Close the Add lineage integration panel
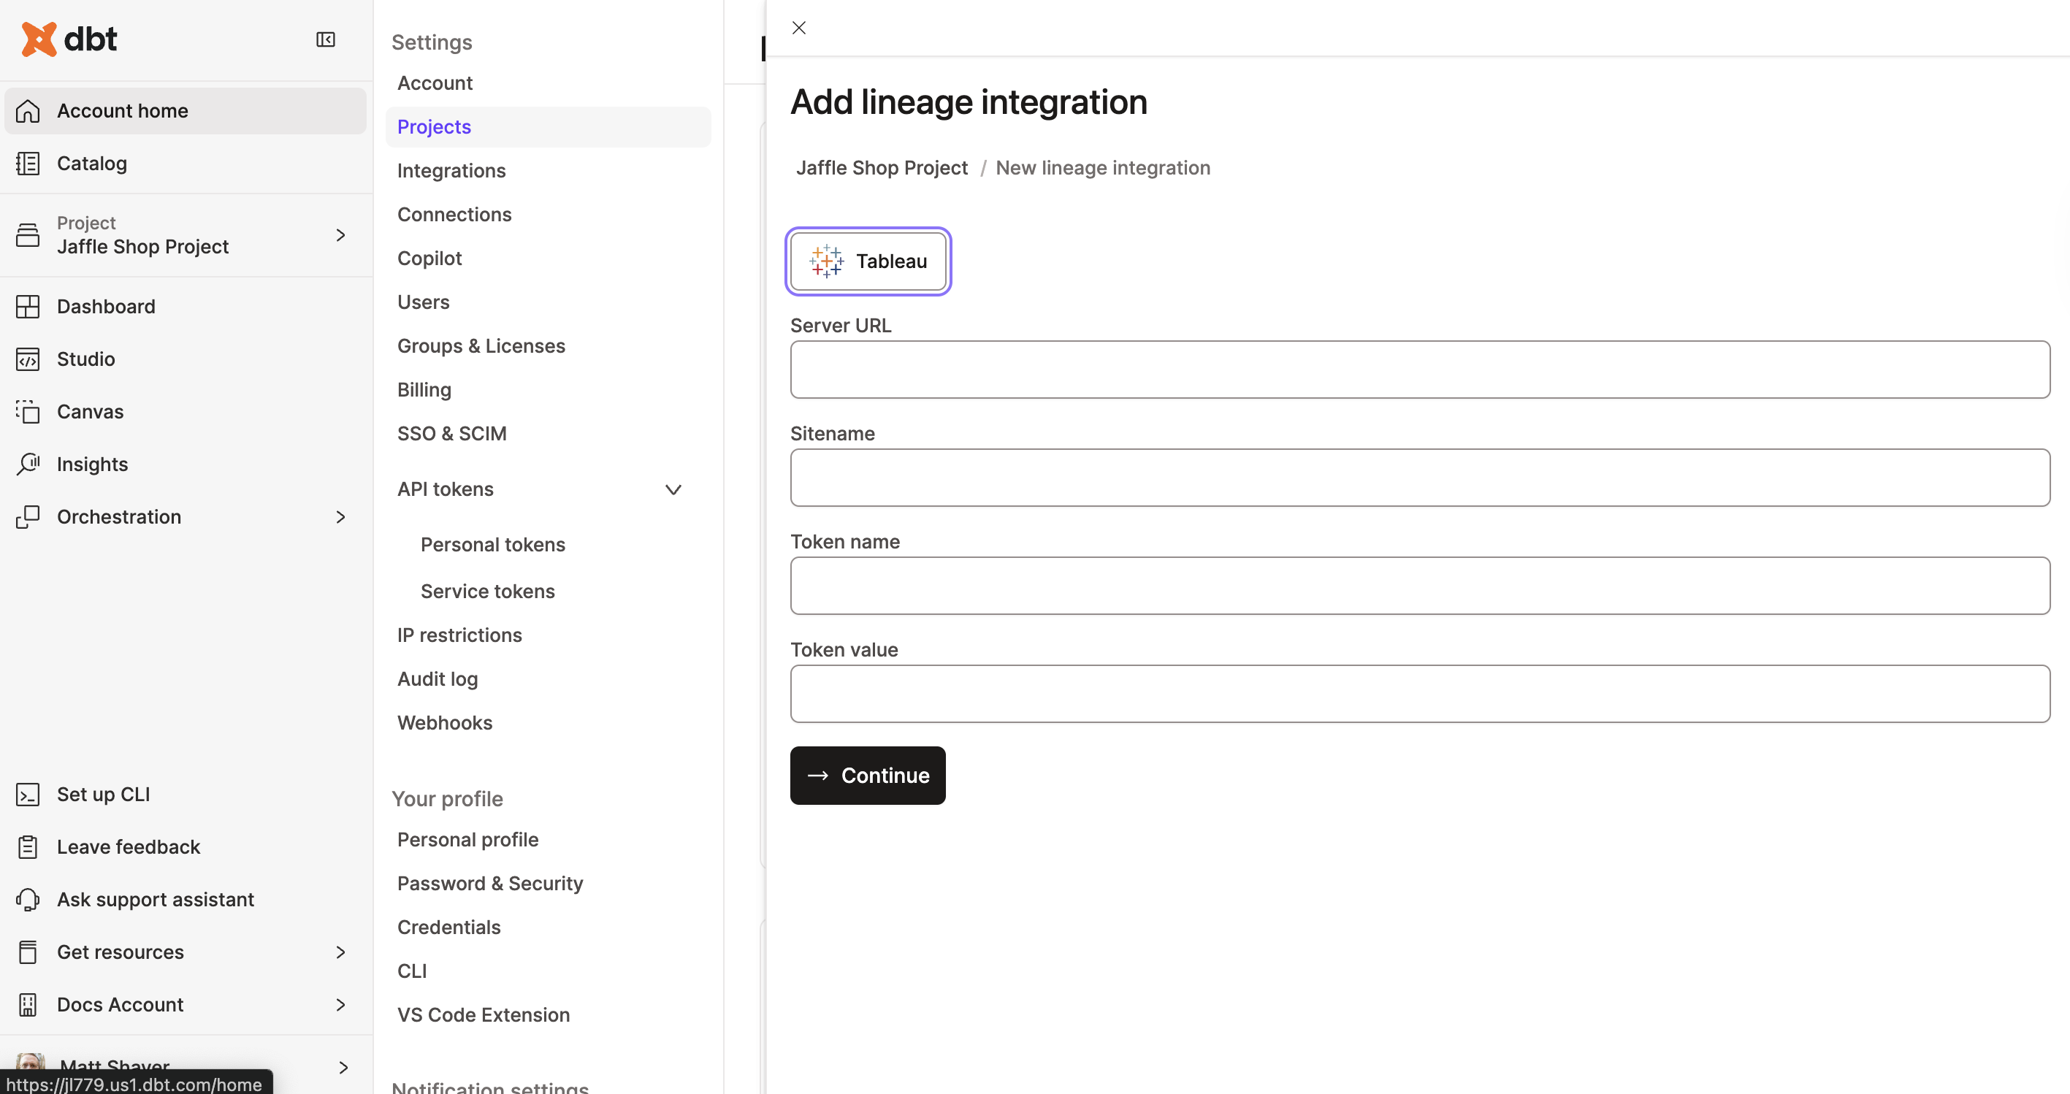Screen dimensions: 2070x1094 798,28
